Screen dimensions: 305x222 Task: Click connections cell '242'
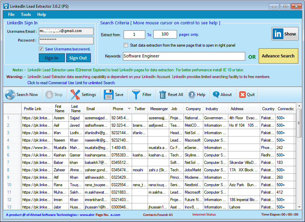[x=285, y=147]
